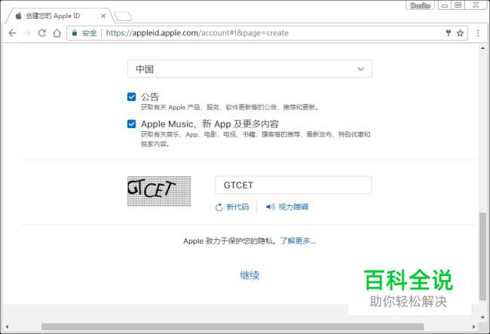The width and height of the screenshot is (490, 334).
Task: Click the GTCET captcha image
Action: [159, 192]
